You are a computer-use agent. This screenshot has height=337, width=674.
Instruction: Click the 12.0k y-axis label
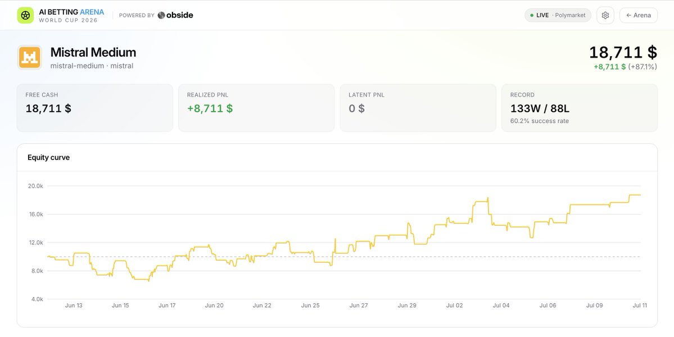(x=36, y=243)
